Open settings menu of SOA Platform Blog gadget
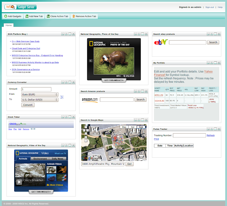This screenshot has width=227, height=206. [62, 34]
